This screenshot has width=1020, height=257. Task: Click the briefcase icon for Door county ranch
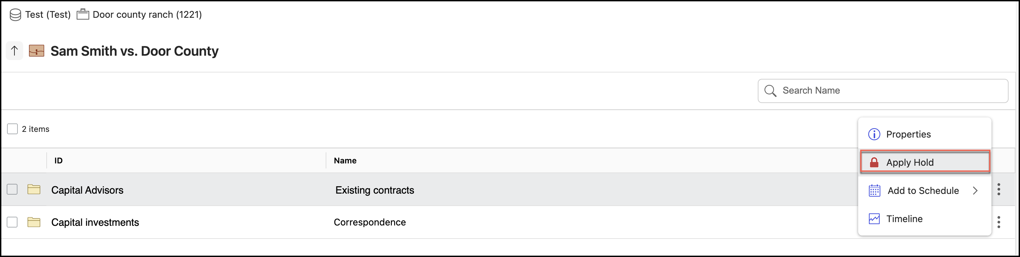pyautogui.click(x=83, y=14)
